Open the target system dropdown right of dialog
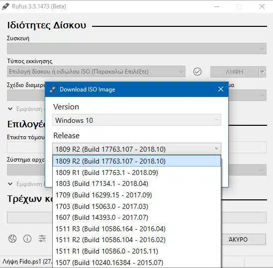This screenshot has height=268, width=273. pos(247,95)
